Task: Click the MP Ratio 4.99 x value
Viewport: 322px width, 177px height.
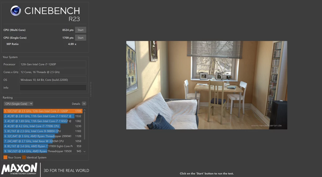Action: [x=72, y=44]
